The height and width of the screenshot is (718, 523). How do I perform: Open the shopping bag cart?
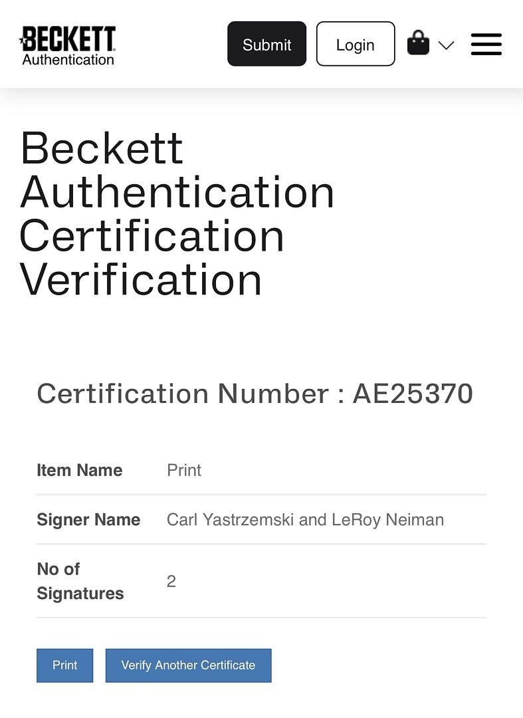point(418,43)
